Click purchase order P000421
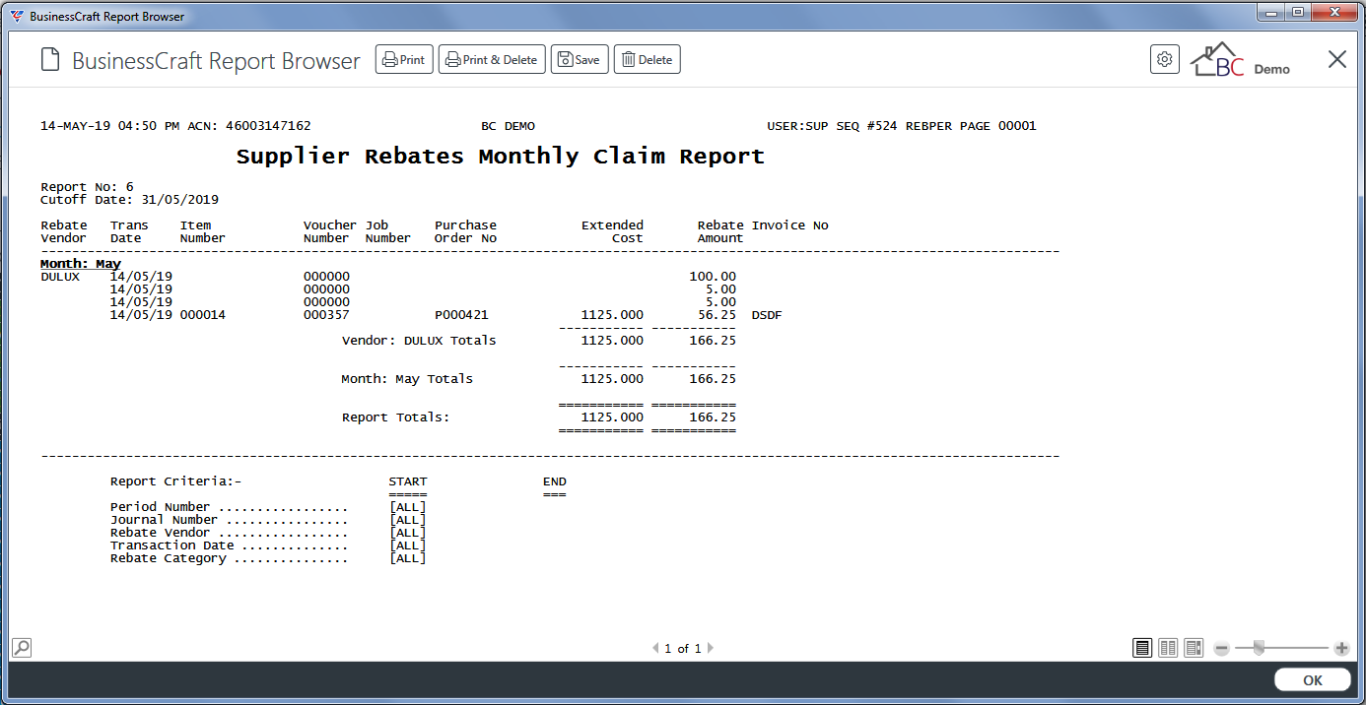Screen dimensions: 1366x705 [x=461, y=315]
